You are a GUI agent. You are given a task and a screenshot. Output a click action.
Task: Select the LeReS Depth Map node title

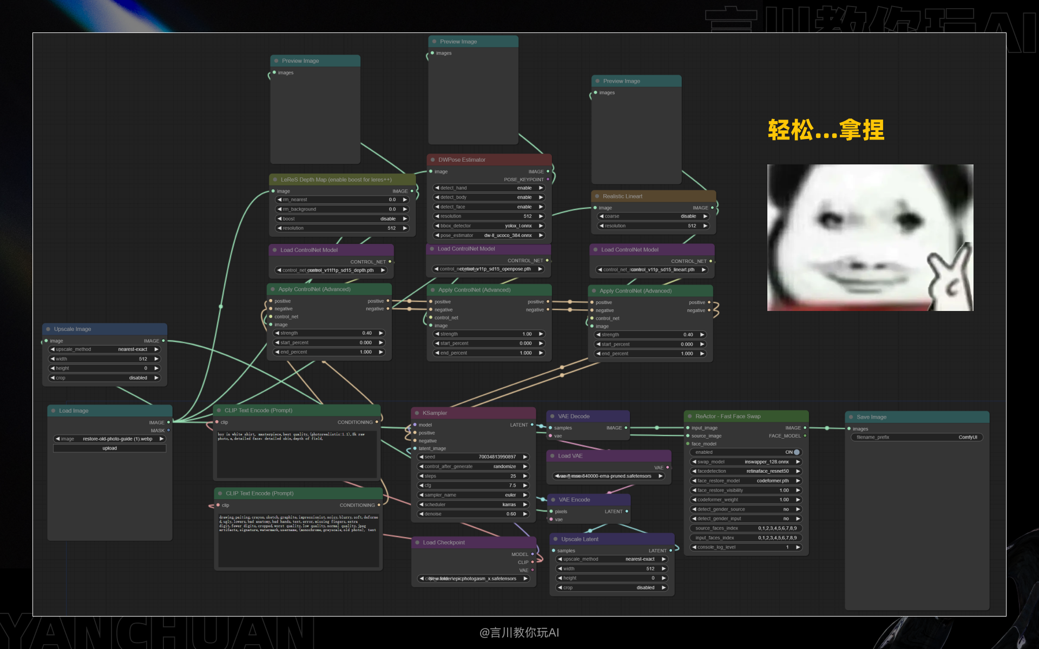(336, 180)
